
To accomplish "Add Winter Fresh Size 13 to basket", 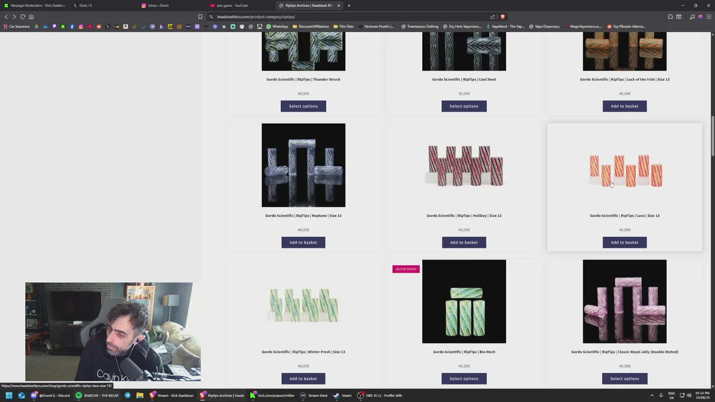I will coord(303,379).
